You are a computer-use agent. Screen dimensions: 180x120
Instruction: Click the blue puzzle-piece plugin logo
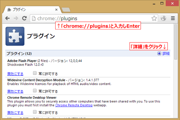(15, 36)
